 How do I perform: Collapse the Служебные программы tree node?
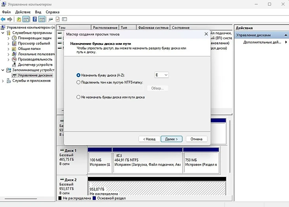point(4,33)
